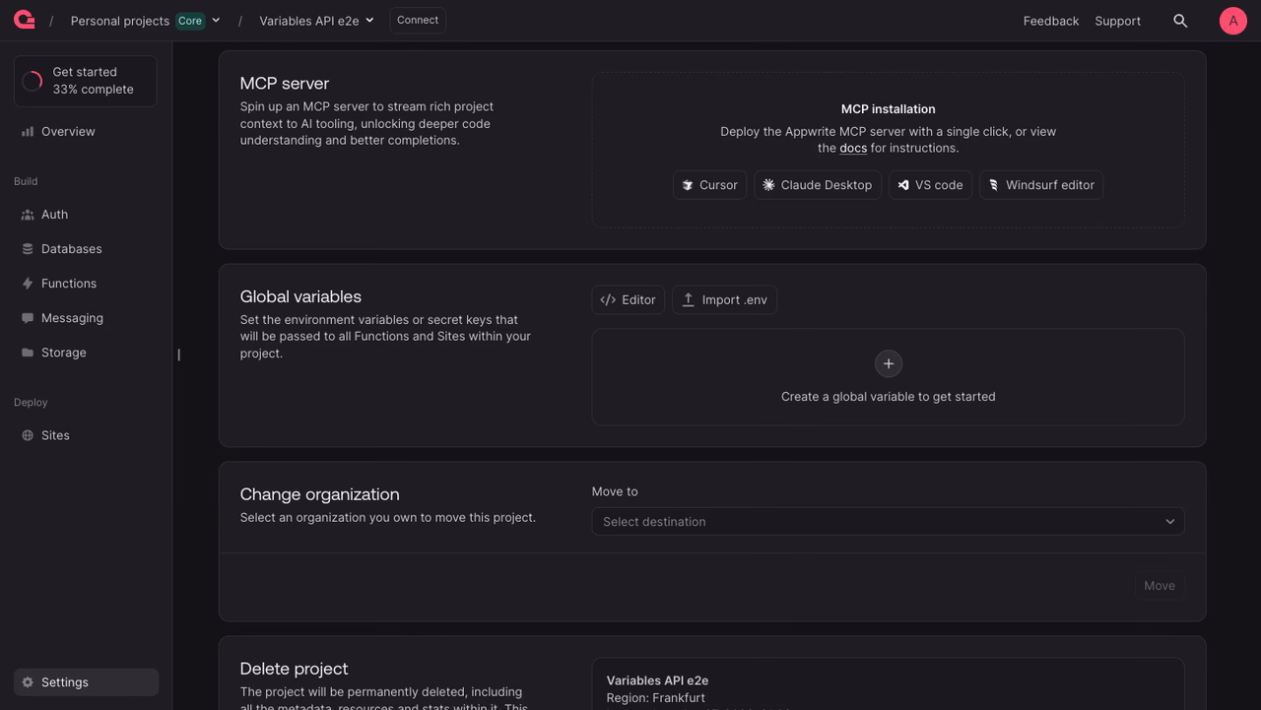
Task: Click the Storage folder icon
Action: click(x=28, y=353)
